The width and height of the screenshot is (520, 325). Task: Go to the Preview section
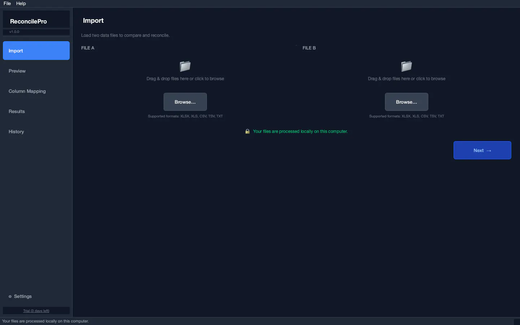36,71
